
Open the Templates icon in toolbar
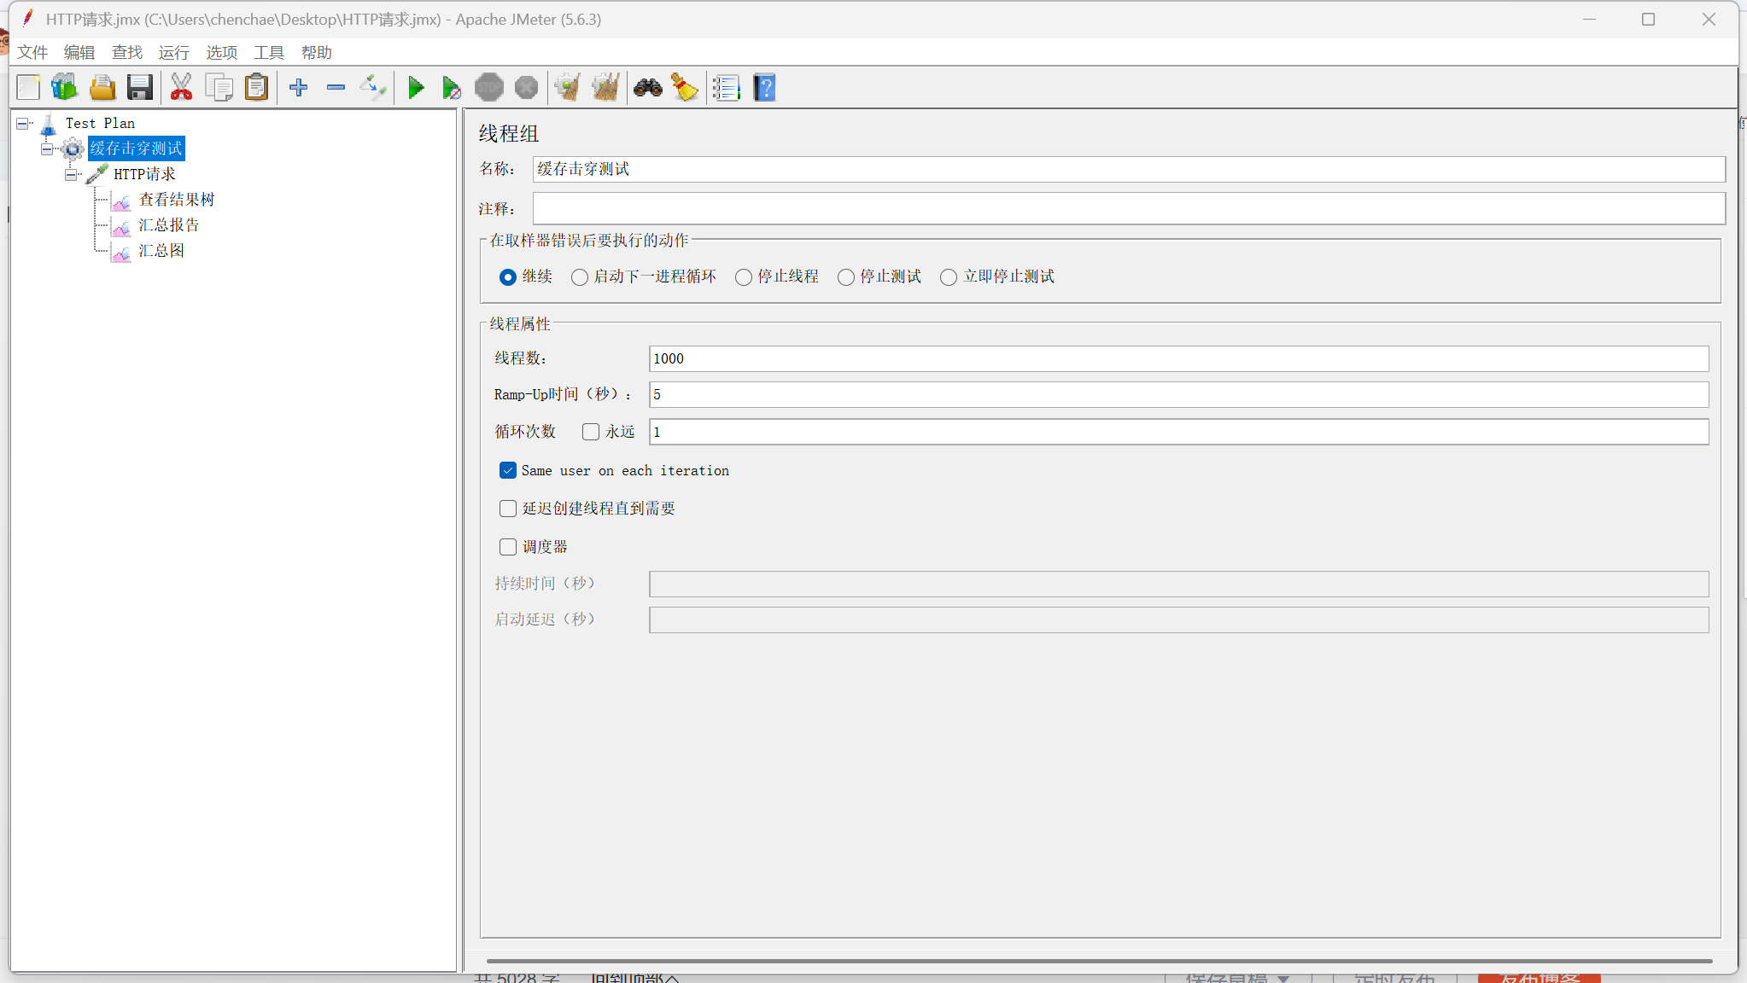[64, 87]
